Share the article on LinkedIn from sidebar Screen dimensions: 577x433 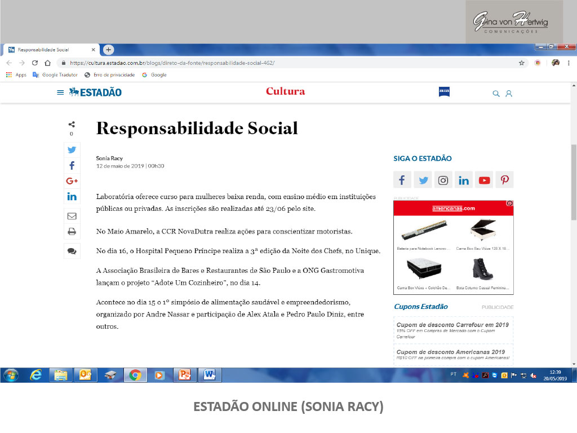point(72,196)
